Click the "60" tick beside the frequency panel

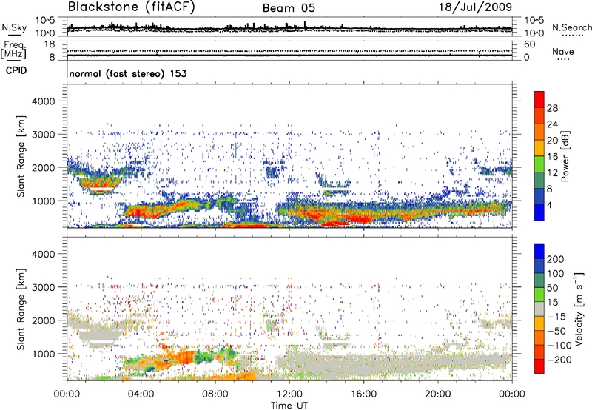[x=529, y=44]
